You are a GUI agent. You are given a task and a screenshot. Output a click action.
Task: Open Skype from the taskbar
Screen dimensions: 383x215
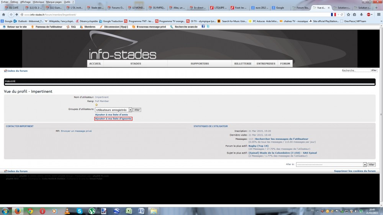point(80,211)
